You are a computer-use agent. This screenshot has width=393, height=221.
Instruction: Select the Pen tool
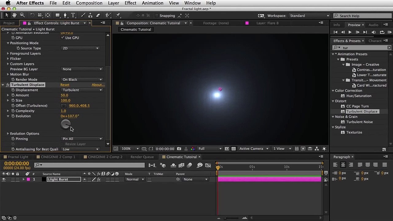65,15
